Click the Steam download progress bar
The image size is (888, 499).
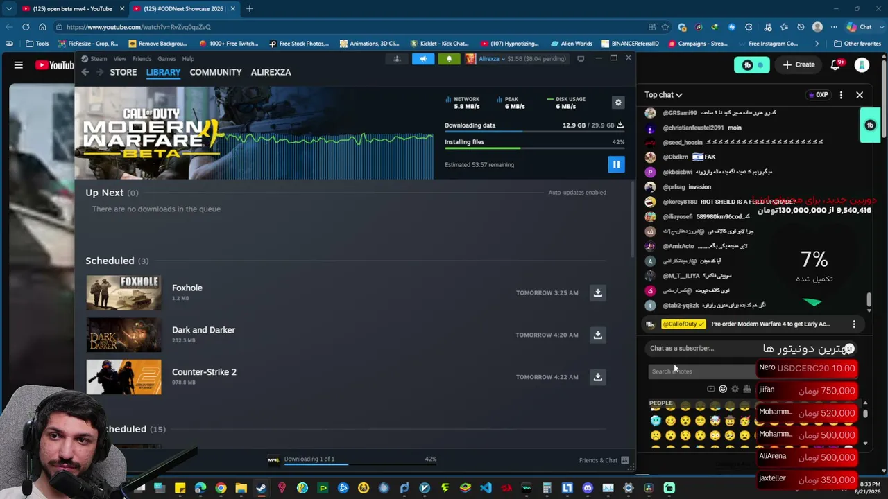[x=534, y=132]
